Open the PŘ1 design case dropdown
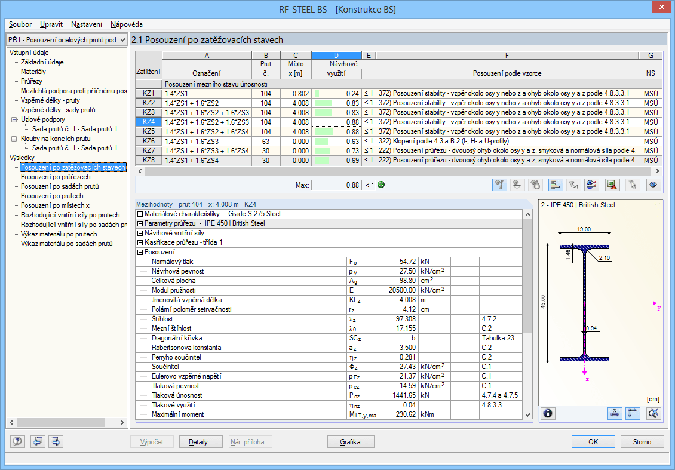This screenshot has height=470, width=675. (122, 40)
